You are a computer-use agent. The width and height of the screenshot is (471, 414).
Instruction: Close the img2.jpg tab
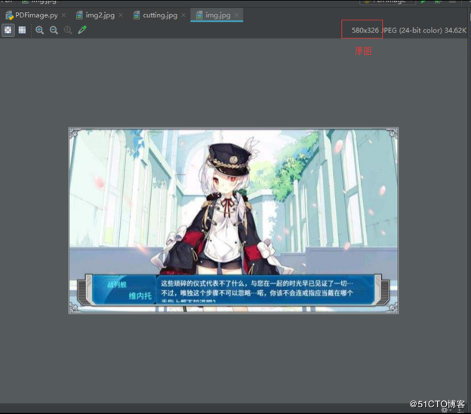click(x=121, y=15)
